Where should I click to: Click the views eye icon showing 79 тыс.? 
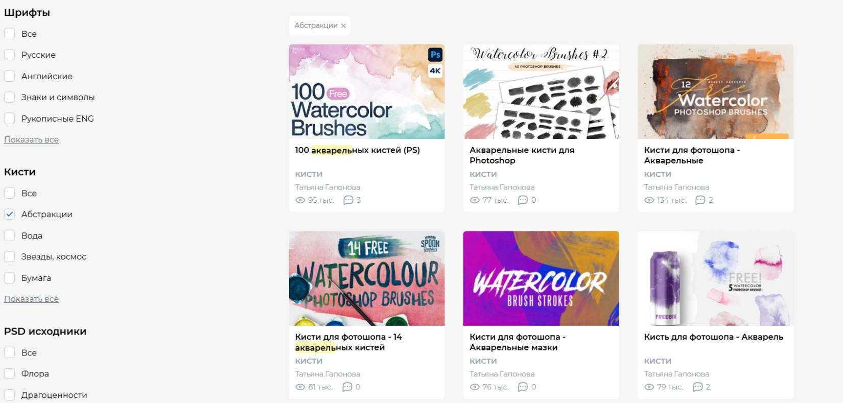click(649, 387)
